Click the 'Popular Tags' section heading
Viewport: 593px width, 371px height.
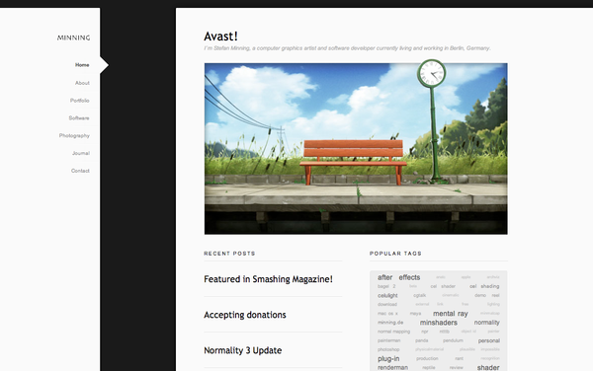395,254
